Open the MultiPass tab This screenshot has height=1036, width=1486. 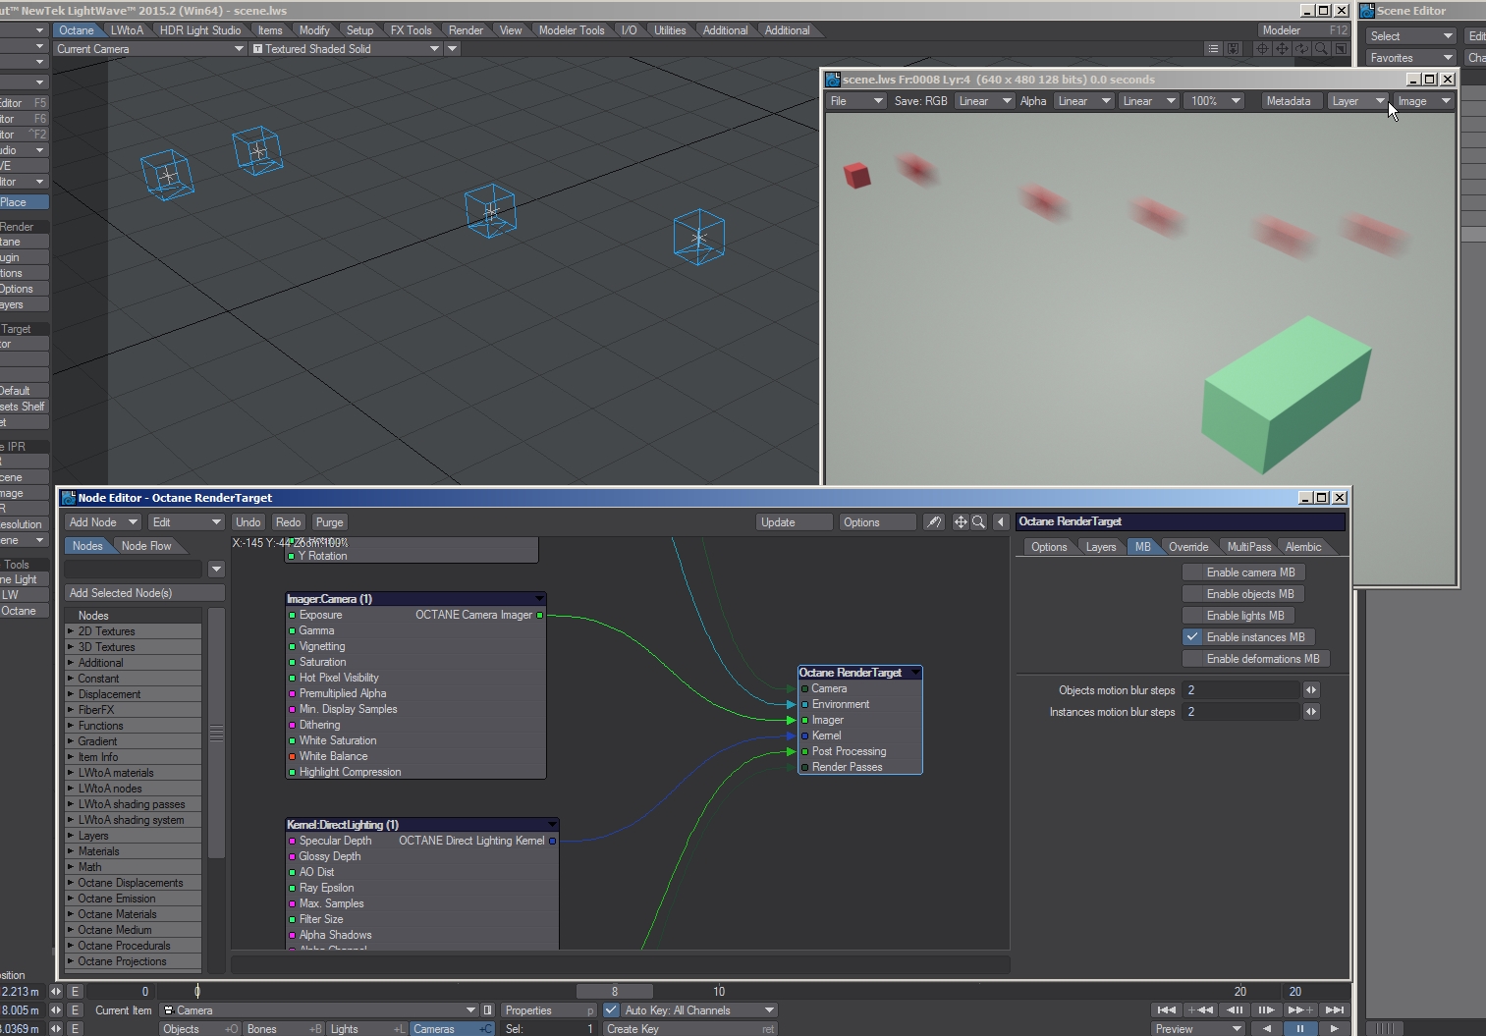tap(1249, 547)
